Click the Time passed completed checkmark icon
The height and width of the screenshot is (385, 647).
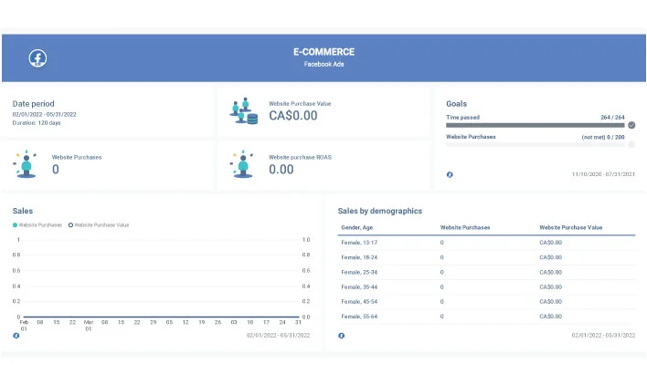coord(631,125)
